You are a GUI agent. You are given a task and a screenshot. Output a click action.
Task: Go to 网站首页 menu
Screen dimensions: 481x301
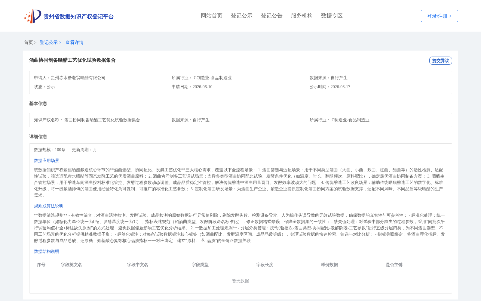point(212,16)
